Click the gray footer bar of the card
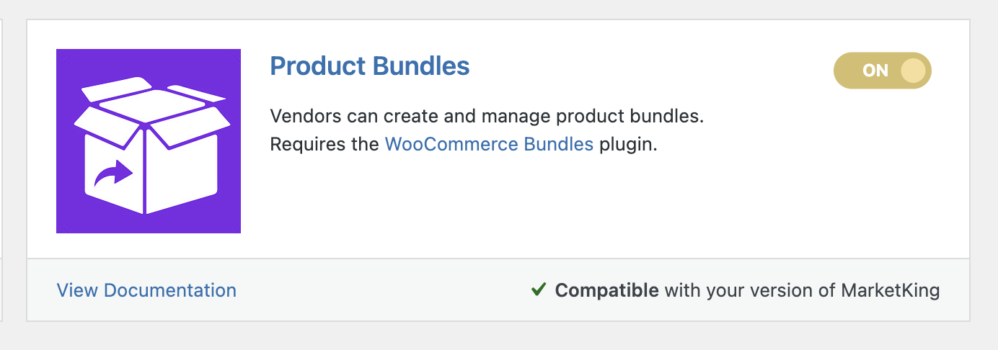Screen dimensions: 998x350 coord(498,290)
